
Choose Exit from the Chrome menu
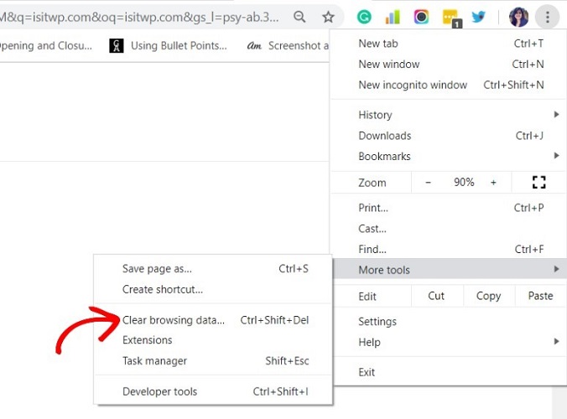[449, 372]
